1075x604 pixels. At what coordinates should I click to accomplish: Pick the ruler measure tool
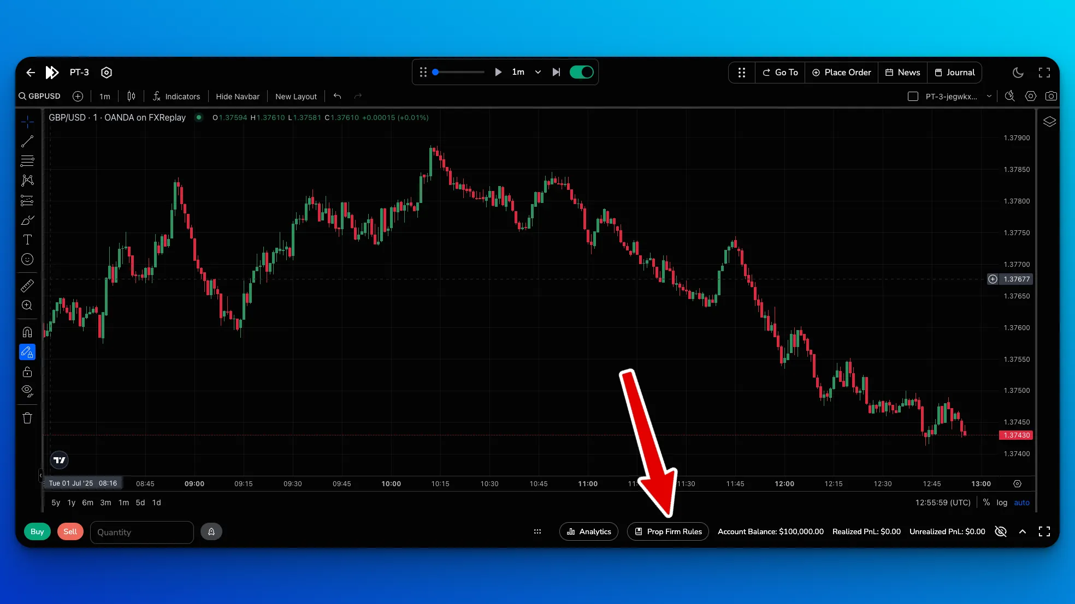(x=27, y=285)
